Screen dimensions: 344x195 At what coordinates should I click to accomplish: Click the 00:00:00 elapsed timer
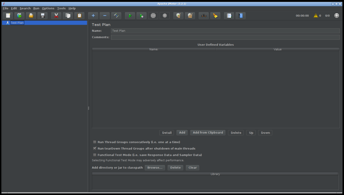tap(302, 16)
